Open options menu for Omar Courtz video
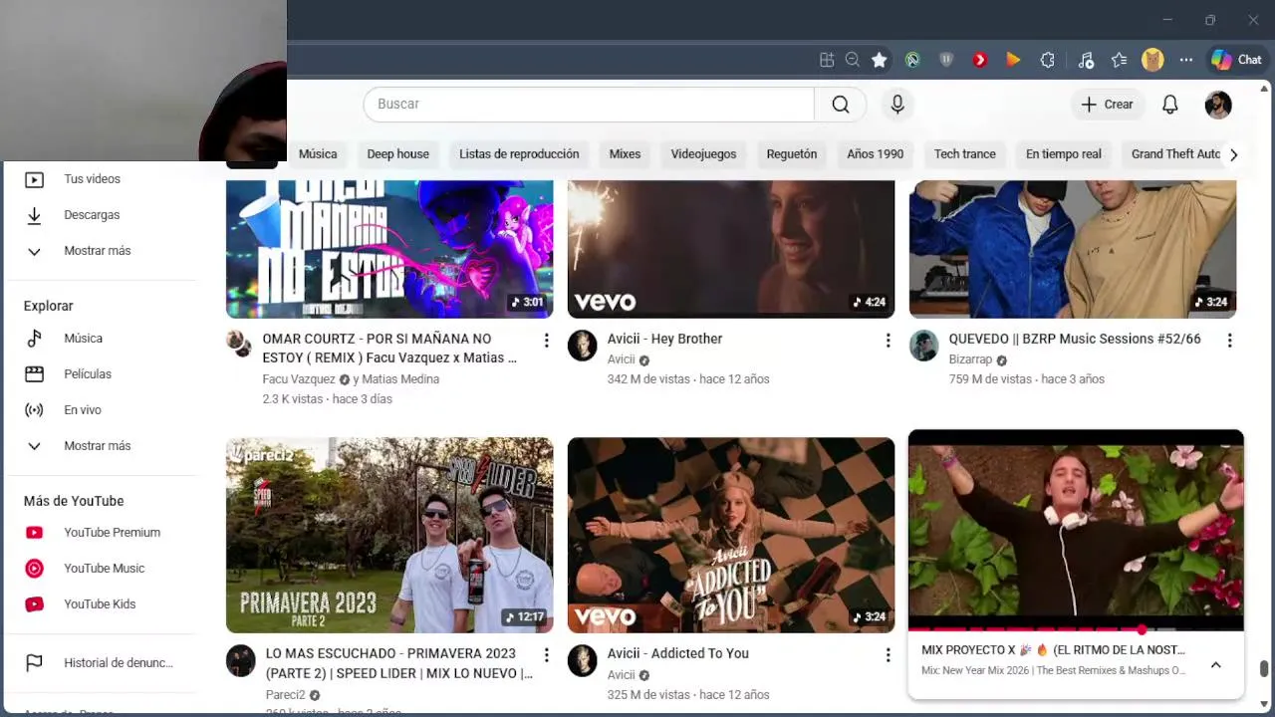The image size is (1275, 717). pos(546,341)
